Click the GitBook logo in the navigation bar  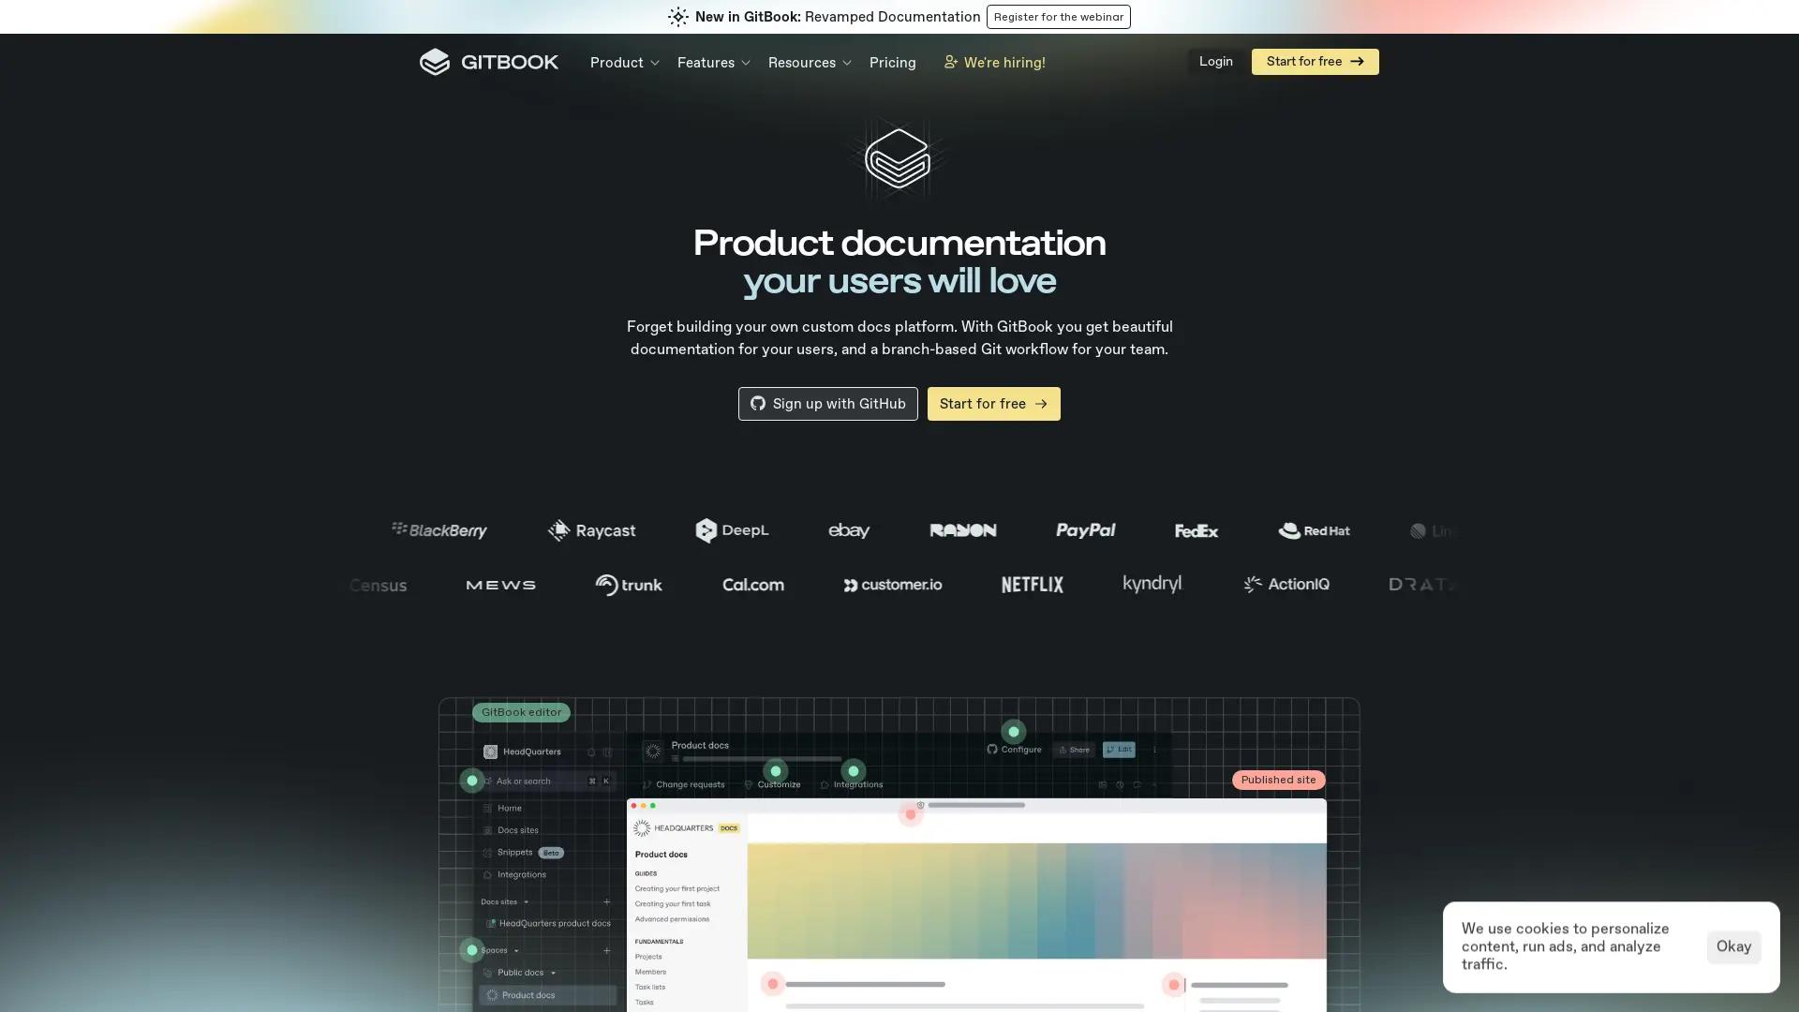(488, 62)
